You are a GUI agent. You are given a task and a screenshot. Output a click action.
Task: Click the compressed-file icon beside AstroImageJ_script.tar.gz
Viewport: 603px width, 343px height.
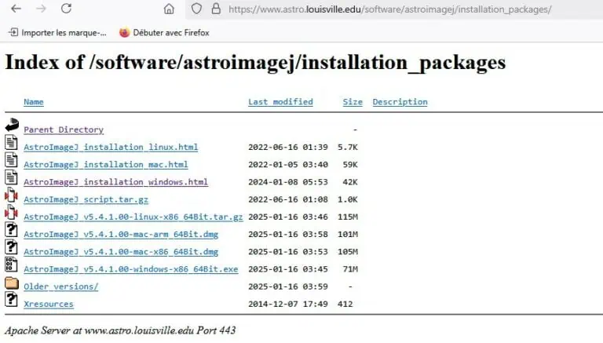point(11,195)
